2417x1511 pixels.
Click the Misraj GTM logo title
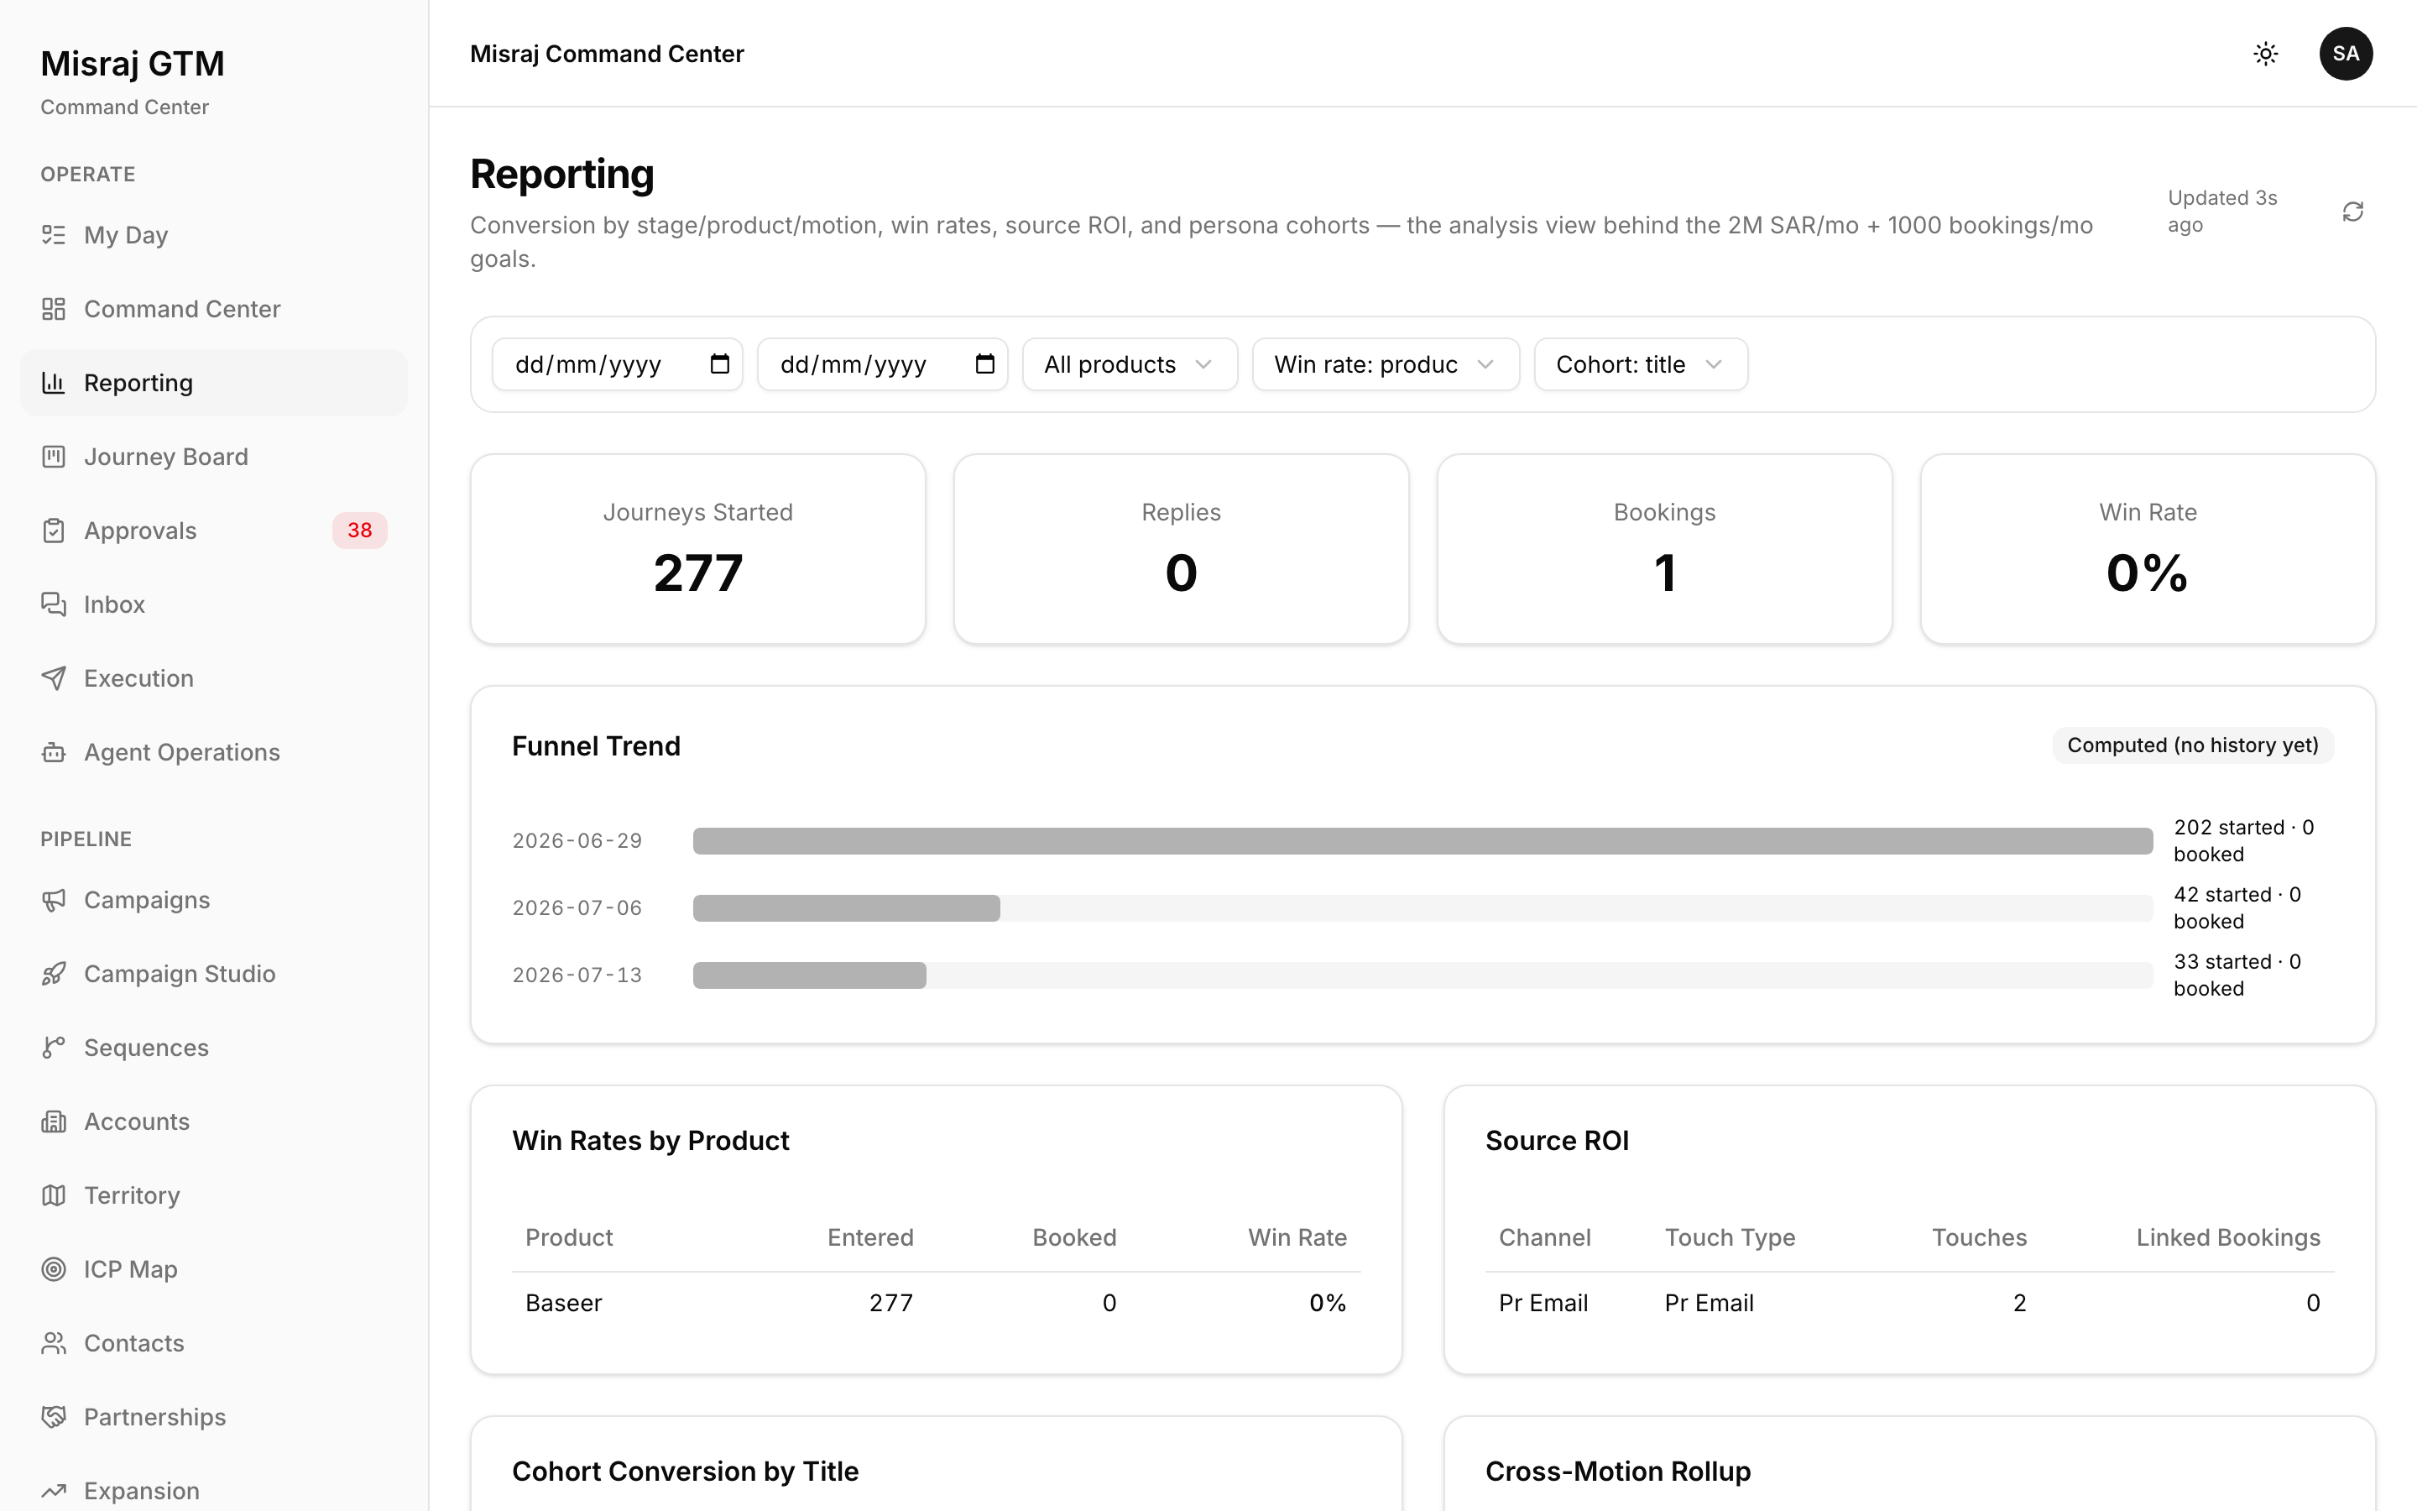click(x=132, y=64)
